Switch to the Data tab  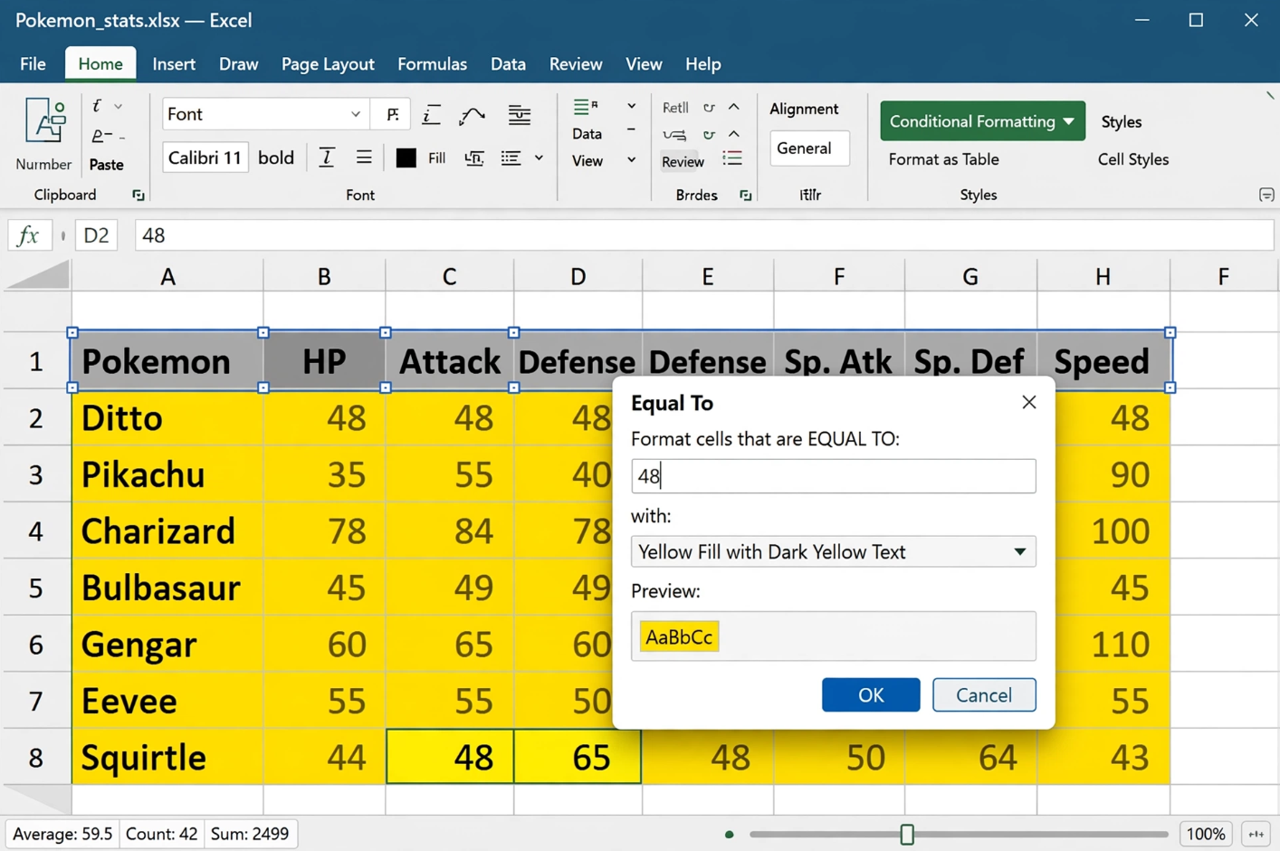(508, 64)
